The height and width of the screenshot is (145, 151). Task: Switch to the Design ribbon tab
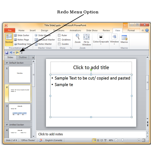(x=44, y=30)
